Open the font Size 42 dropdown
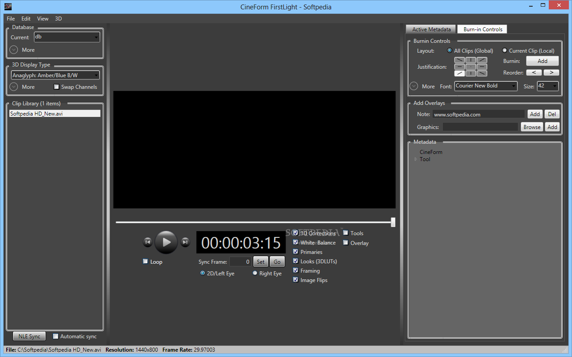The width and height of the screenshot is (572, 357). click(547, 86)
